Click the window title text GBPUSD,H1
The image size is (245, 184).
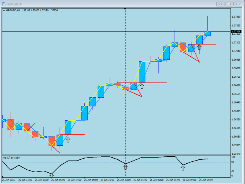tap(15, 4)
